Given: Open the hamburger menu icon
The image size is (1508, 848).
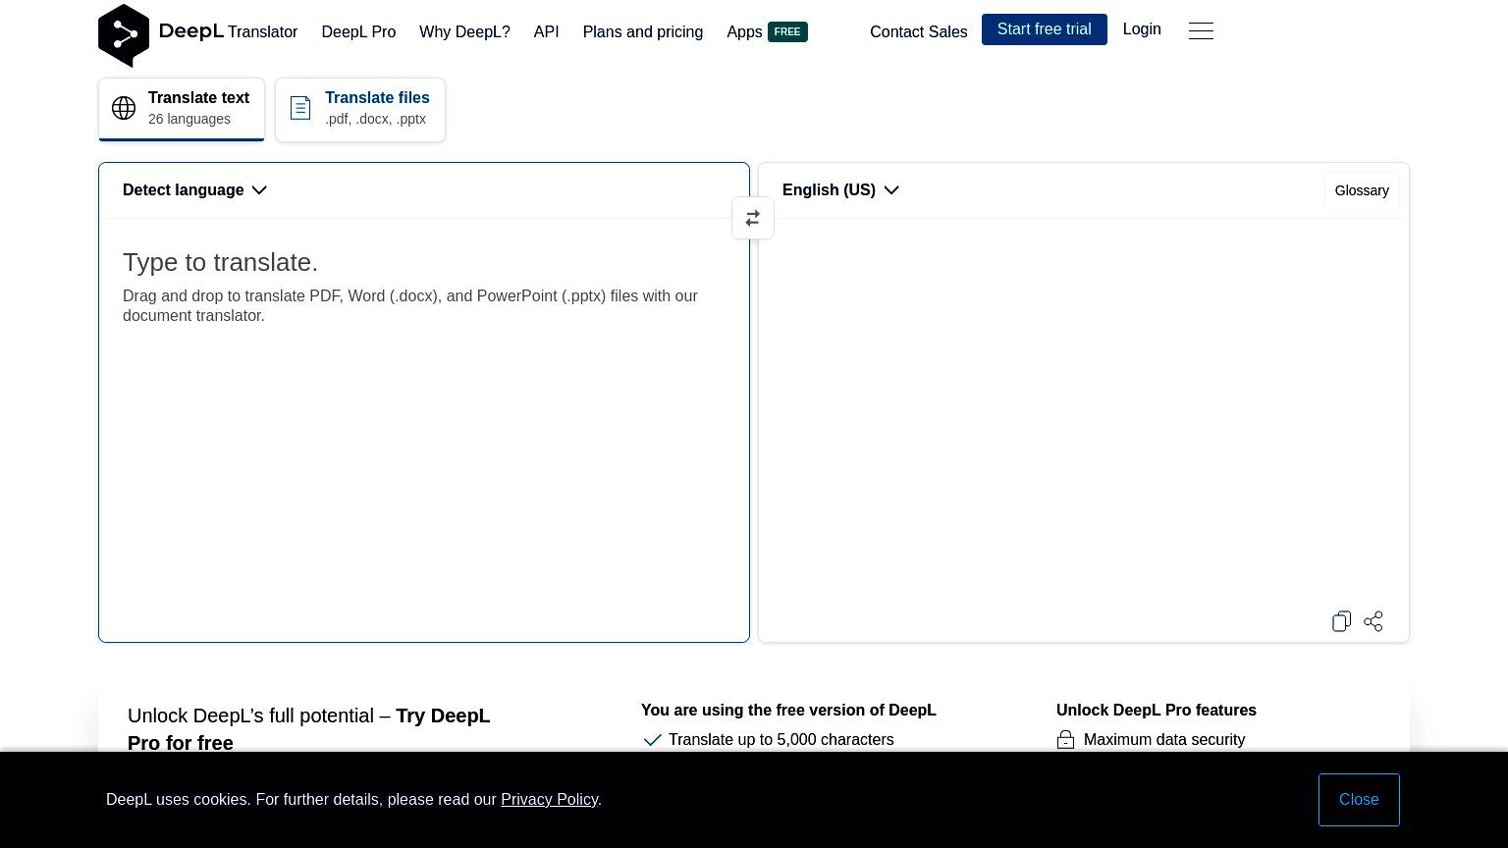Looking at the screenshot, I should point(1201,31).
